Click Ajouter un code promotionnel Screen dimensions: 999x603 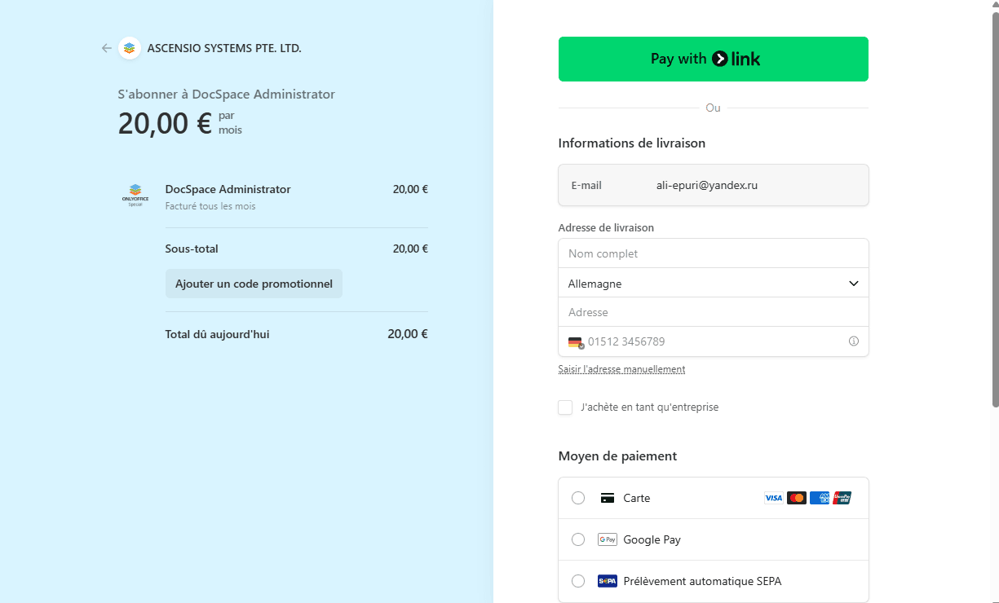tap(254, 284)
